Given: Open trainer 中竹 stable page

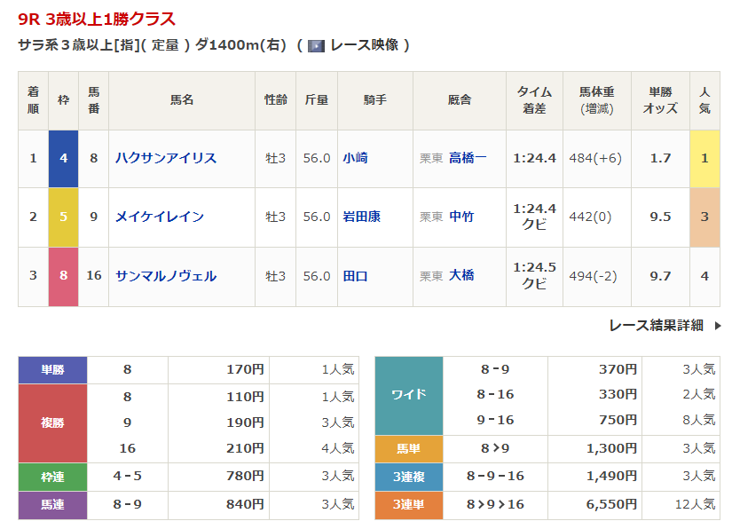Looking at the screenshot, I should [x=461, y=217].
